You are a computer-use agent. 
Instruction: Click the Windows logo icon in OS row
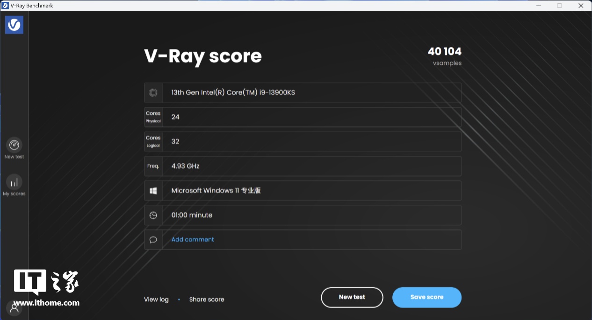pyautogui.click(x=153, y=191)
